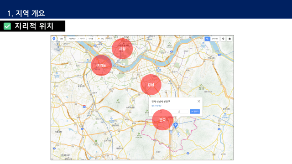Click the save bookmark icon in popup
The width and height of the screenshot is (292, 164).
click(x=161, y=112)
